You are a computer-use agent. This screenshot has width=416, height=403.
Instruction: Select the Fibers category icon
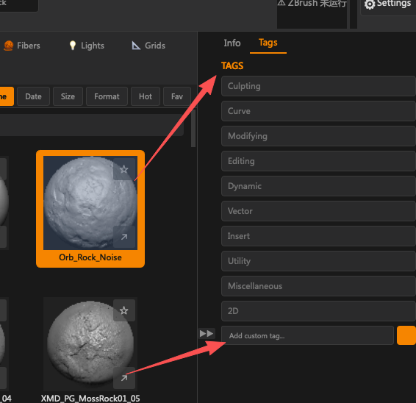click(9, 46)
